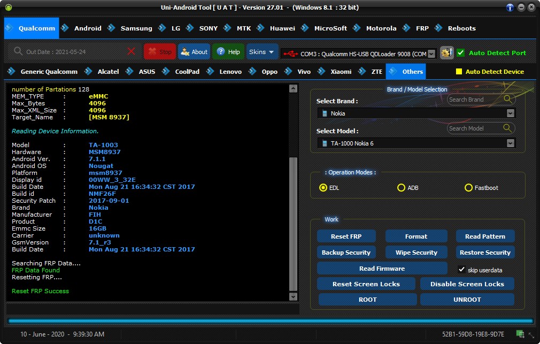Select the Xiaomi sub-tab

pyautogui.click(x=335, y=72)
